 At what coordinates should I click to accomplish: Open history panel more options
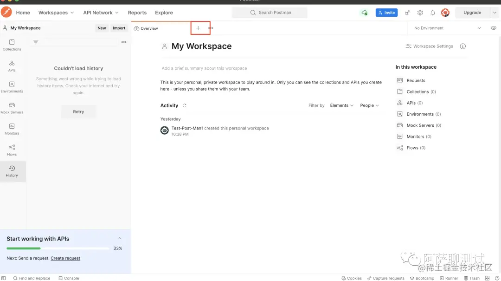tap(124, 42)
